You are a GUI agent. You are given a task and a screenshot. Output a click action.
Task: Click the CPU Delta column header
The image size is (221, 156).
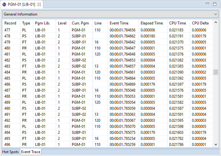[200, 23]
